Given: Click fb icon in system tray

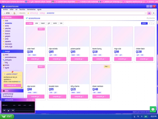Looking at the screenshot, I should (138, 117).
